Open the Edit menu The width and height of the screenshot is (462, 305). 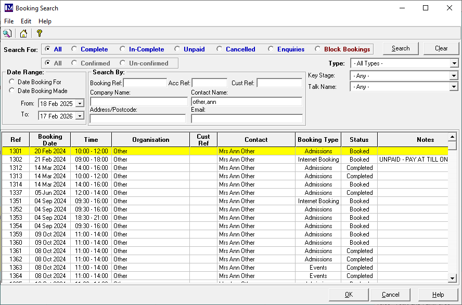coord(26,21)
